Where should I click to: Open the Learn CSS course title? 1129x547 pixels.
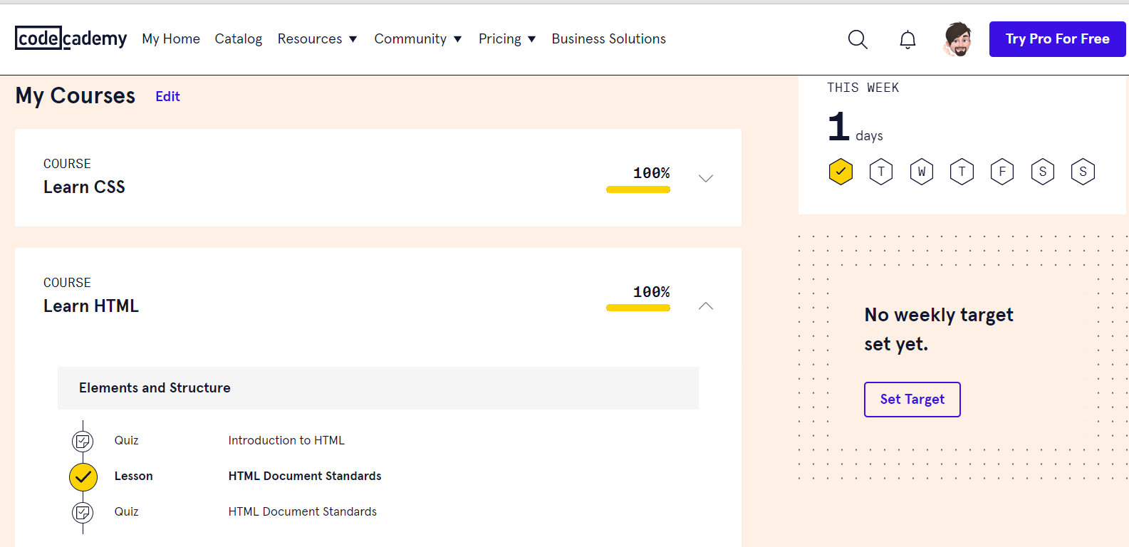[84, 187]
